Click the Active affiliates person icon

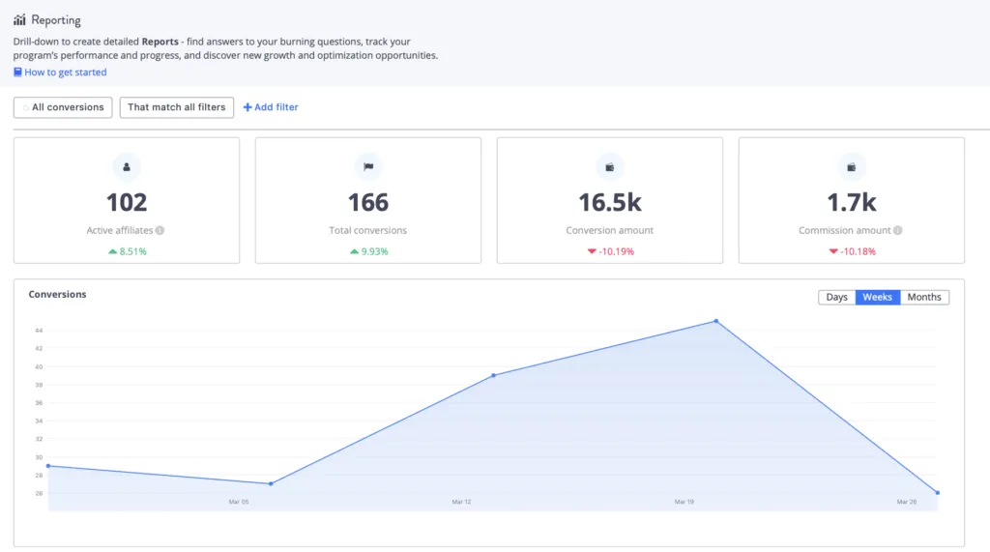pyautogui.click(x=127, y=167)
